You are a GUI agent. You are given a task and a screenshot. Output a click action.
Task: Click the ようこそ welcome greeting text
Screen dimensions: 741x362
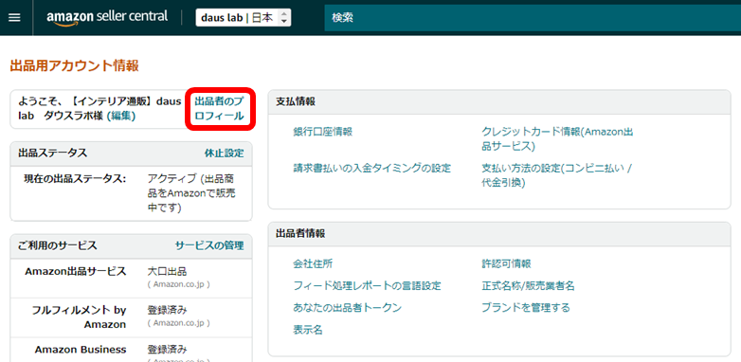[99, 108]
